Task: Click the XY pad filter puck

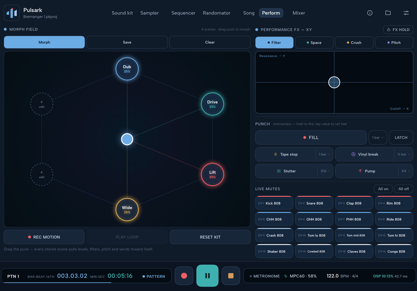Action: pos(334,82)
